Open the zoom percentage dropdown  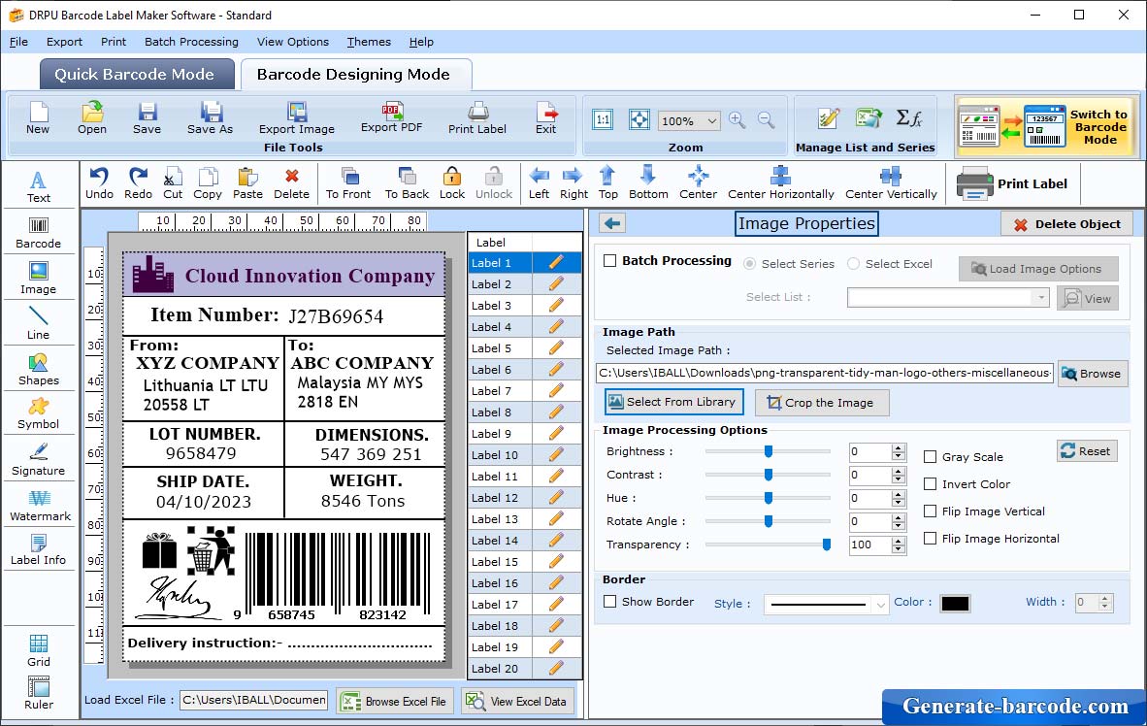[x=711, y=120]
